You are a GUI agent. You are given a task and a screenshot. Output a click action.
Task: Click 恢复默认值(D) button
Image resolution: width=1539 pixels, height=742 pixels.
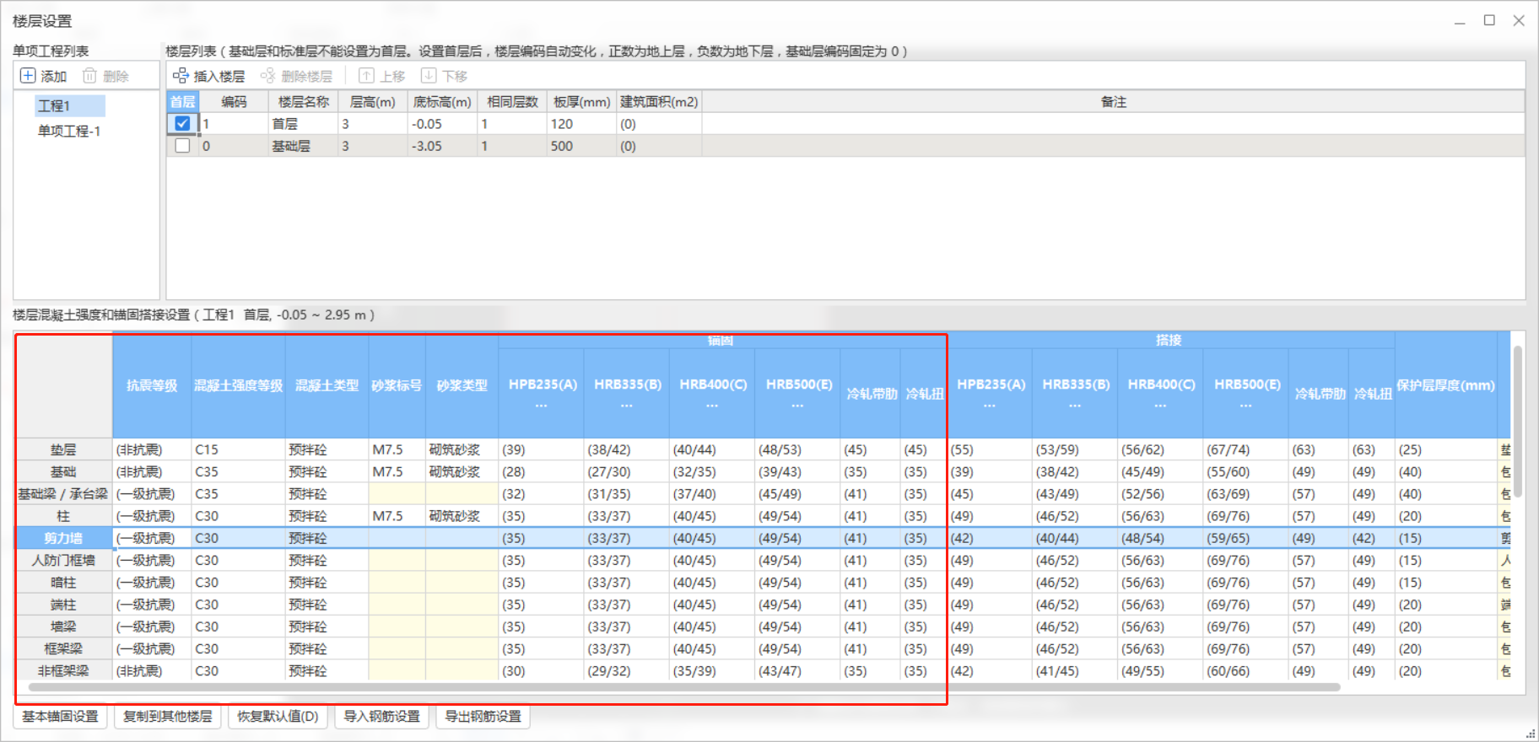pyautogui.click(x=278, y=717)
